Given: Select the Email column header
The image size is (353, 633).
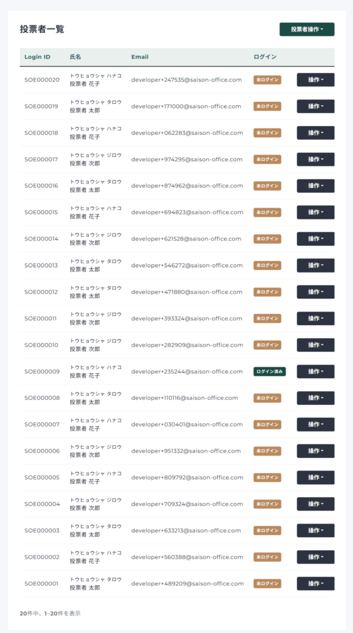Looking at the screenshot, I should [140, 57].
